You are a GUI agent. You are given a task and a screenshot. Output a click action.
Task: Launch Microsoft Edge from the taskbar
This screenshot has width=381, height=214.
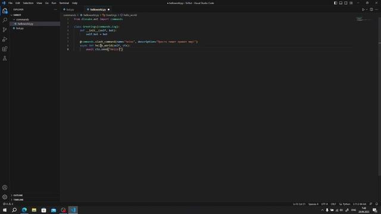pos(24,210)
